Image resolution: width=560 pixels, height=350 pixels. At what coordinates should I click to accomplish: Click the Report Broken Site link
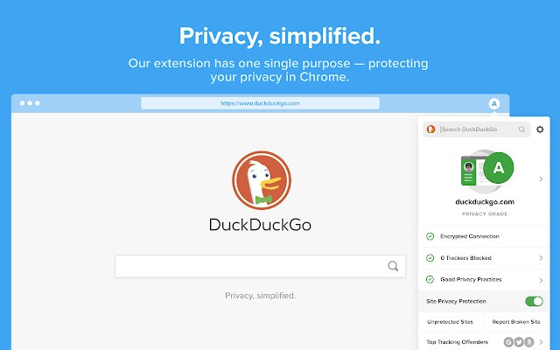coord(516,322)
